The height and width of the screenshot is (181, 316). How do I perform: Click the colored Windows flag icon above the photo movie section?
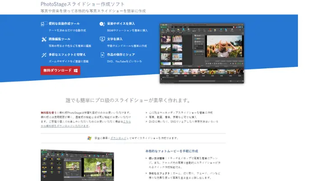89,138
